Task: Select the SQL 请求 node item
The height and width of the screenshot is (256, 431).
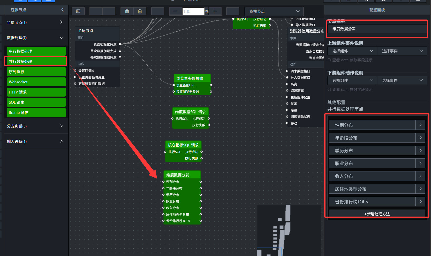Action: [36, 102]
